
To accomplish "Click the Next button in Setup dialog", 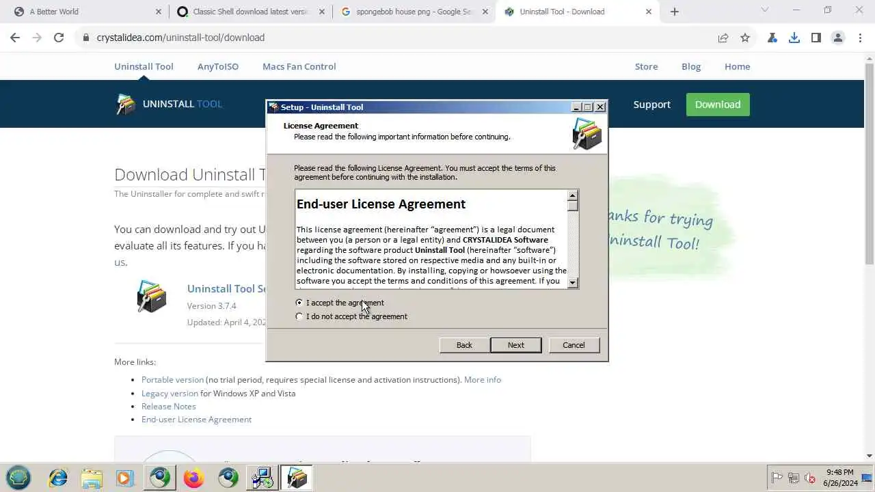I will (x=516, y=345).
